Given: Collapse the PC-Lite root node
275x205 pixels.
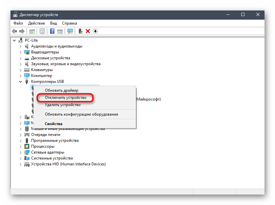Looking at the screenshot, I should click(15, 40).
